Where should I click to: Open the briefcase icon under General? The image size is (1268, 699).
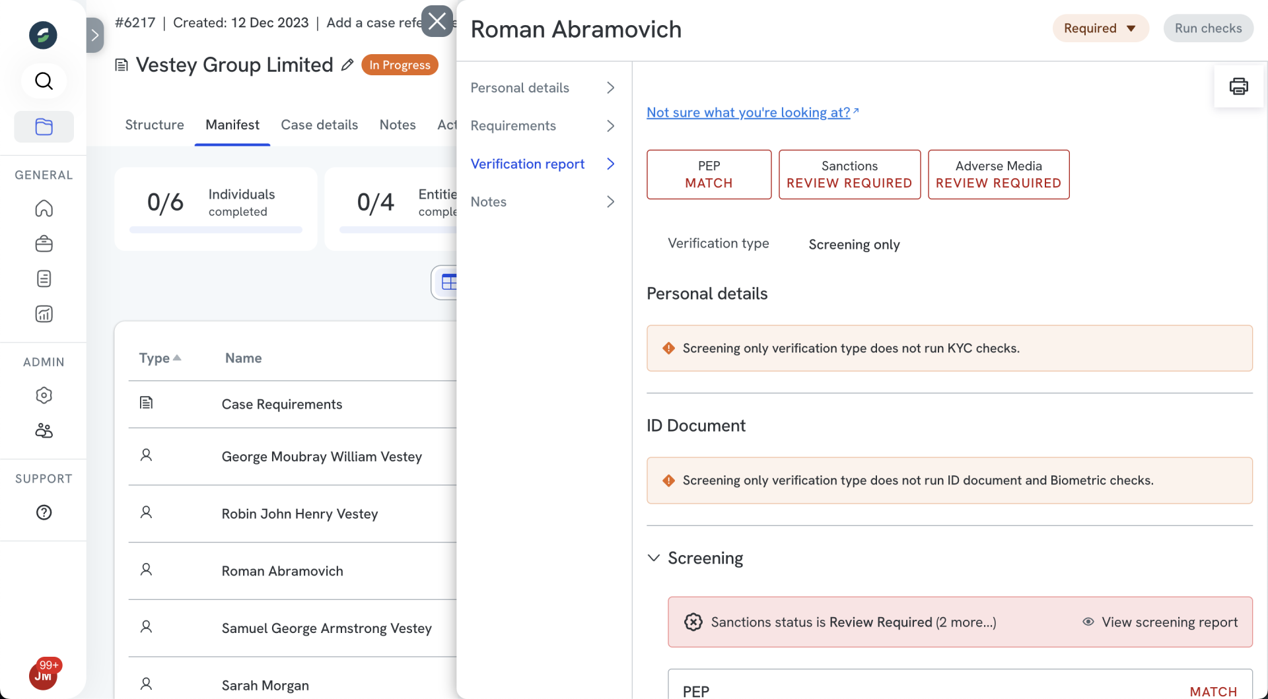[x=44, y=244]
